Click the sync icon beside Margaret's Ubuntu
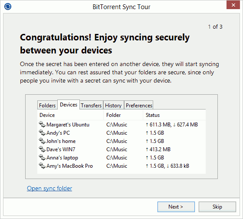This screenshot has width=243, height=219. (42, 124)
